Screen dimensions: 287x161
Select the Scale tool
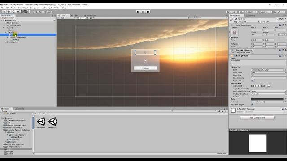(18, 12)
